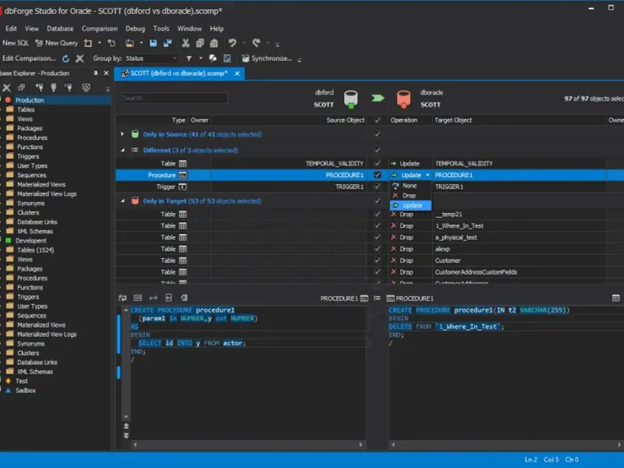Image resolution: width=624 pixels, height=468 pixels.
Task: Click the Filter funnel icon
Action: click(x=189, y=58)
